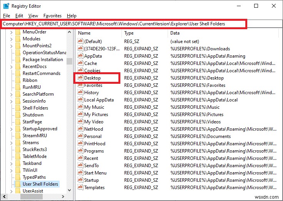Select the My Pictures value icon
The image size is (283, 201).
(x=80, y=114)
